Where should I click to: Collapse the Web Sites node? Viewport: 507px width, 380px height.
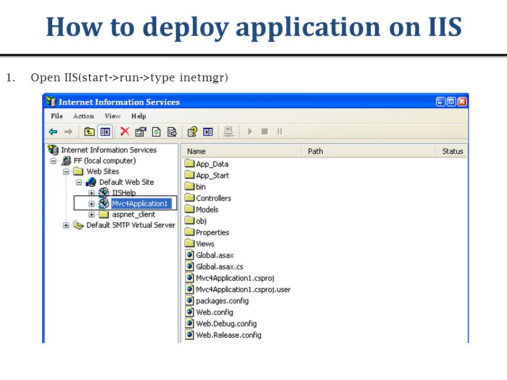(66, 172)
